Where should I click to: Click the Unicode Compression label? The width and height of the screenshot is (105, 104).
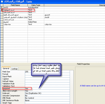click(x=11, y=96)
